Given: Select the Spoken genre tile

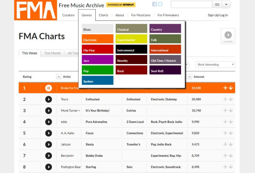Looking at the screenshot, I should click(x=97, y=80).
